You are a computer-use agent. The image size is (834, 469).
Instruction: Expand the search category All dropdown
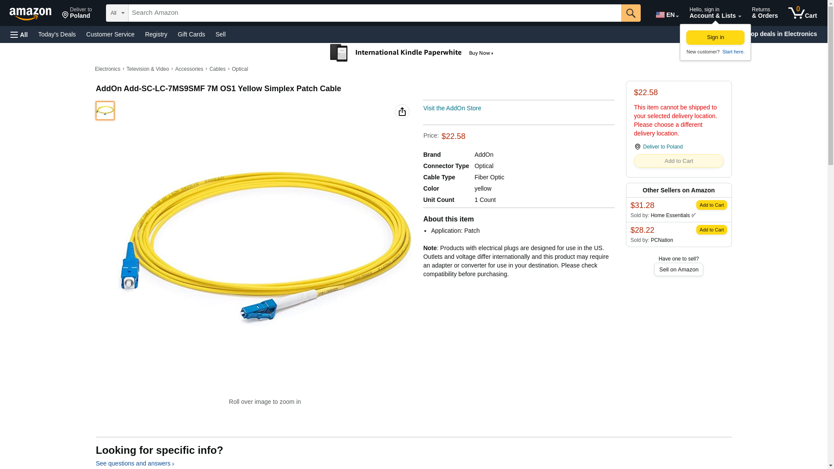click(x=117, y=13)
